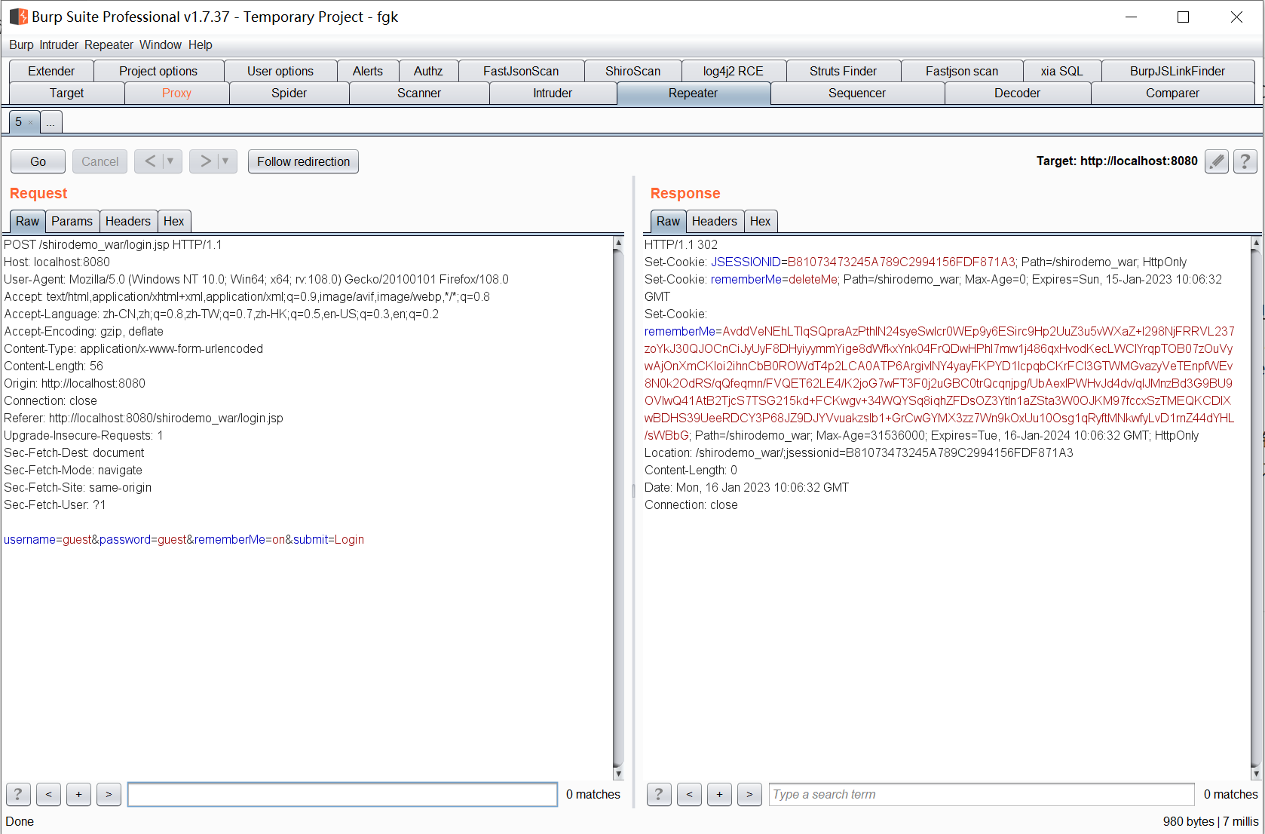Screen dimensions: 1265x834
Task: Expand forward history dropdown arrow
Action: pos(225,161)
